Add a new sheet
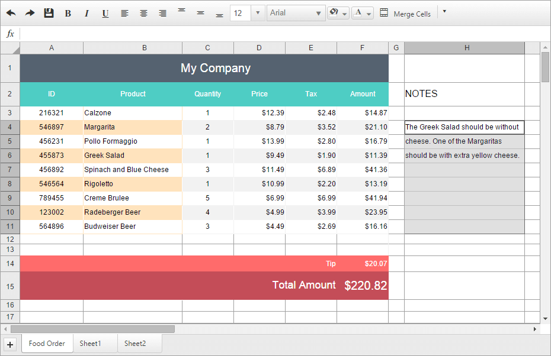 [x=9, y=344]
